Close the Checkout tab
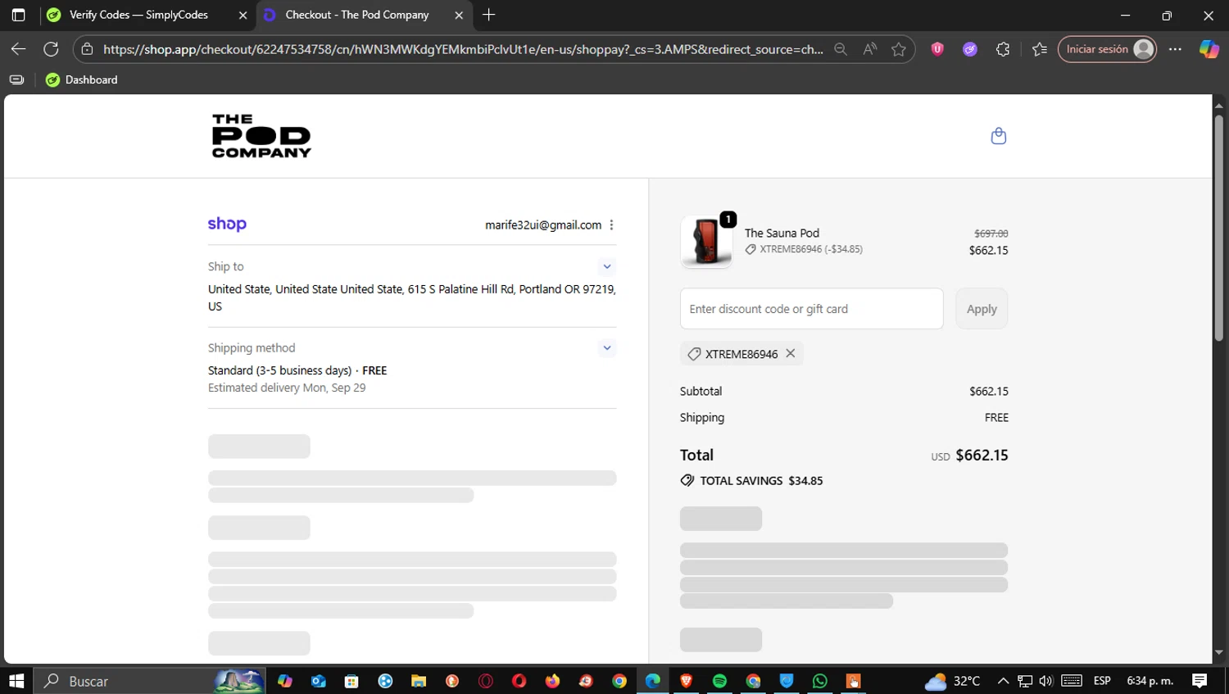 (x=459, y=15)
